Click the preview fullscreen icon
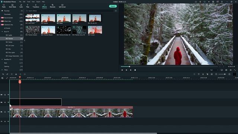Image resolution: width=238 pixels, height=134 pixels. click(x=235, y=70)
